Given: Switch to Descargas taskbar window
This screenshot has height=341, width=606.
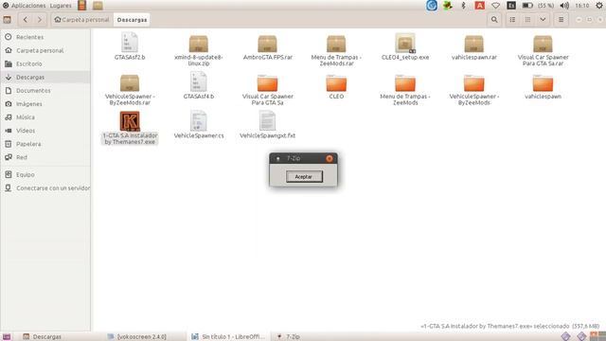Looking at the screenshot, I should pyautogui.click(x=42, y=337).
